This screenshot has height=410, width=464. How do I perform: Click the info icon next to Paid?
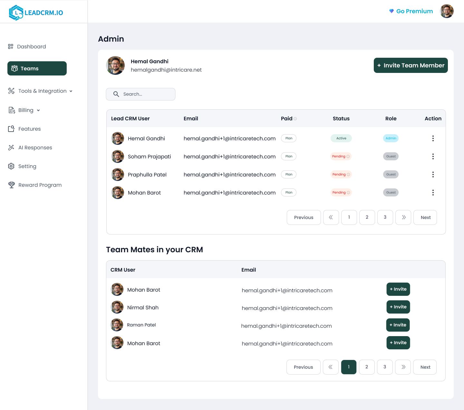295,119
